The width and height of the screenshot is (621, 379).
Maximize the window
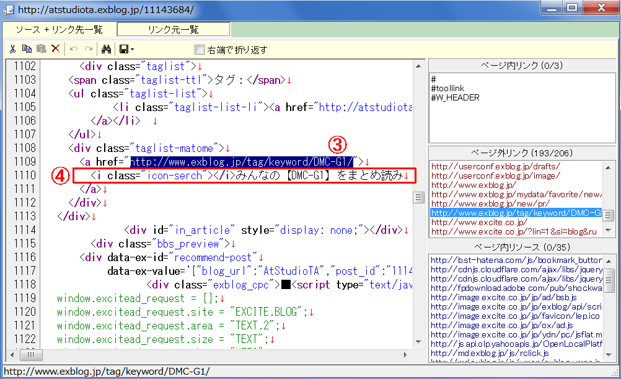(572, 7)
